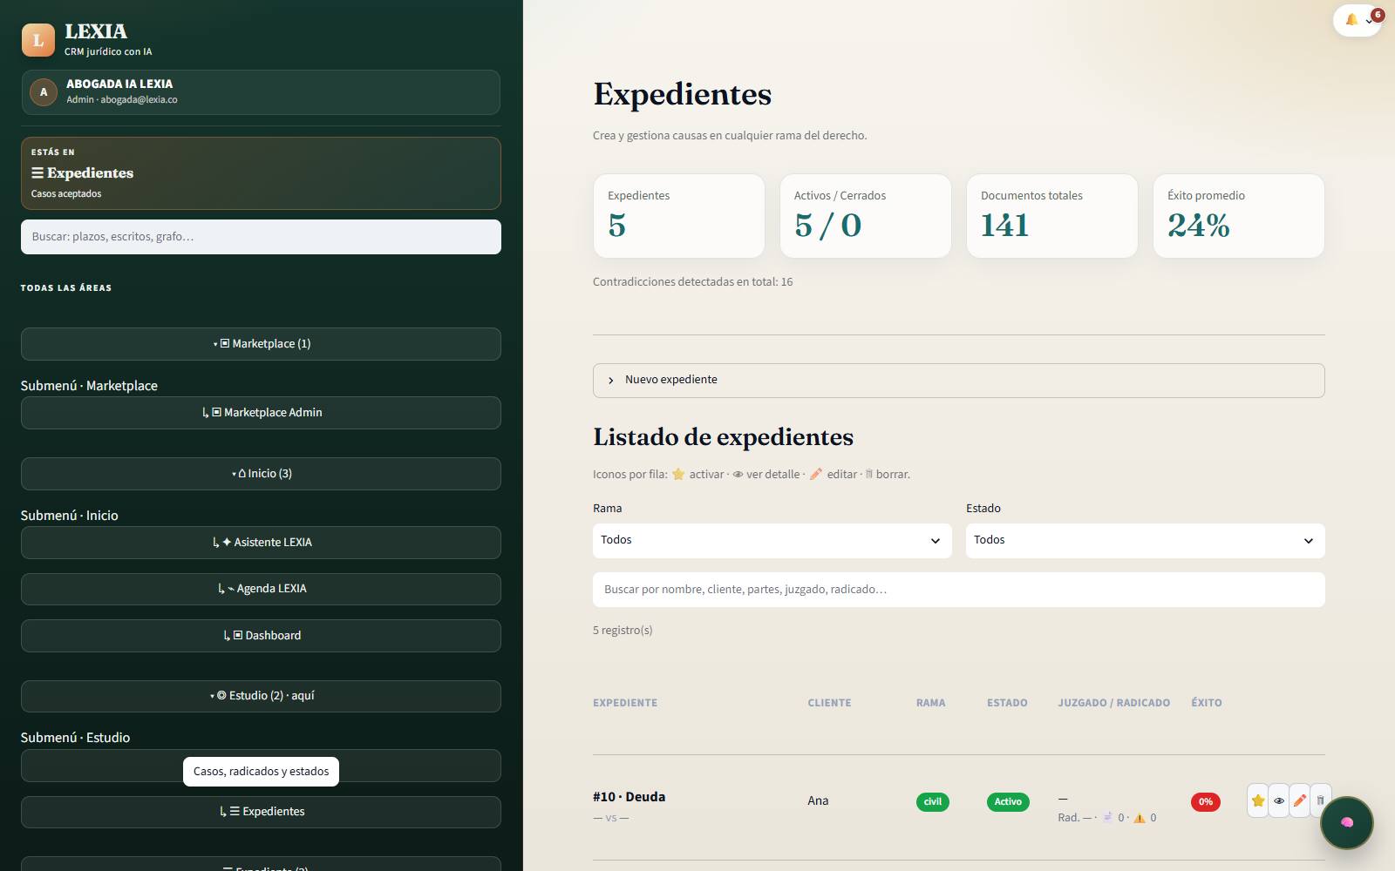
Task: Click the ABOGADA IA LEXIA account card
Action: [261, 92]
